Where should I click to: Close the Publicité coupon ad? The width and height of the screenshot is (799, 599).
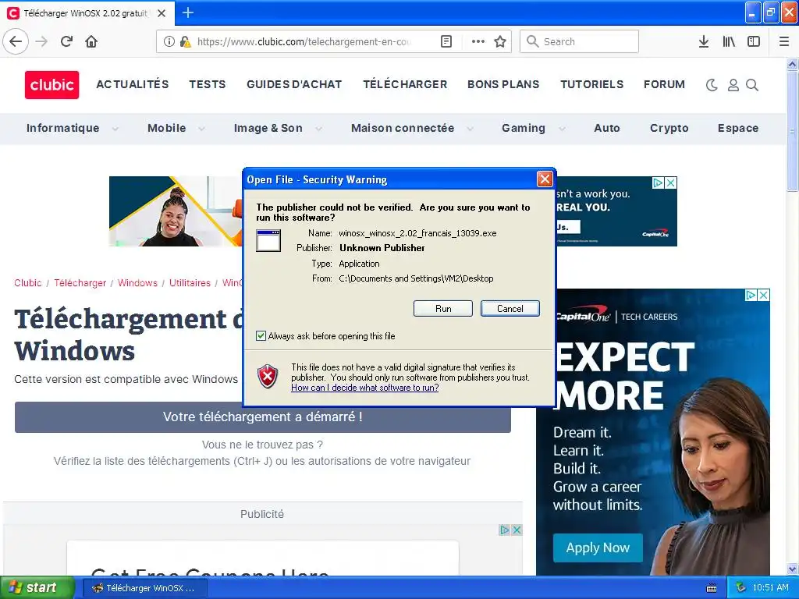517,530
